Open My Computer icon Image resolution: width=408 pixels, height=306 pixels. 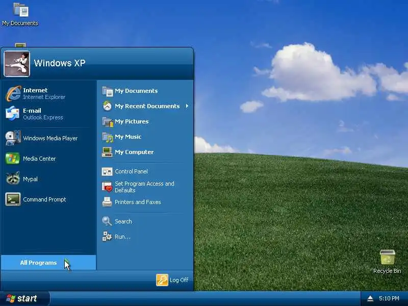click(x=107, y=152)
